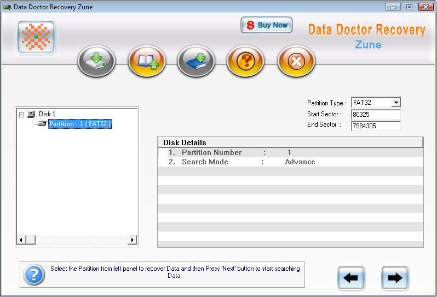
Task: Go back with the left arrow button
Action: (x=351, y=277)
